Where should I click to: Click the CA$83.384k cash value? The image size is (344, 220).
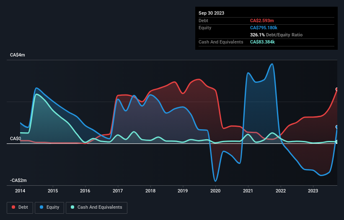262,42
